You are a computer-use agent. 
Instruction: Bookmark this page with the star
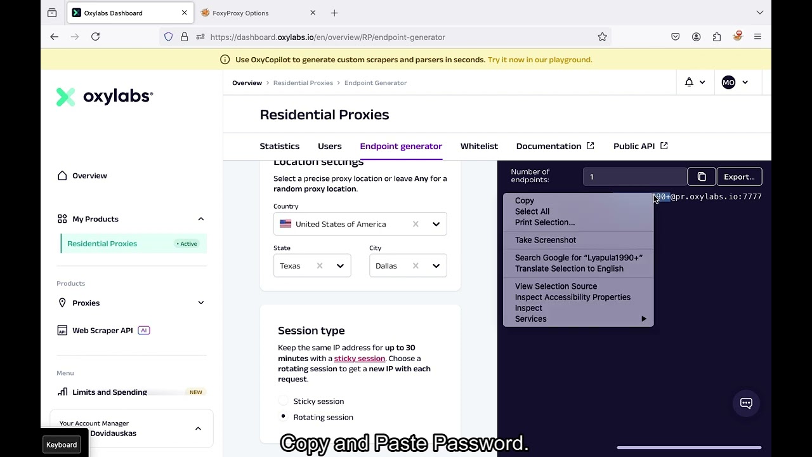point(602,37)
